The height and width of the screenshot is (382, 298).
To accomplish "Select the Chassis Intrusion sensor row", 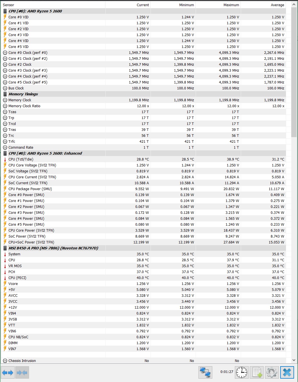I will (x=22, y=361).
